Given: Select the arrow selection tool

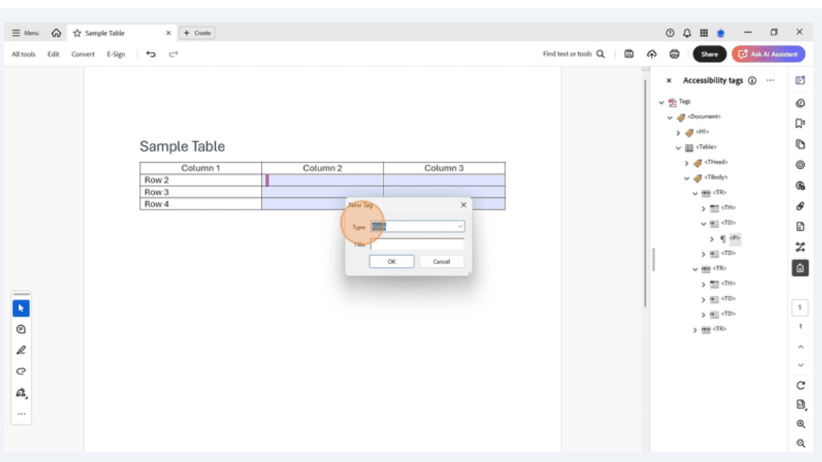Looking at the screenshot, I should (x=21, y=307).
